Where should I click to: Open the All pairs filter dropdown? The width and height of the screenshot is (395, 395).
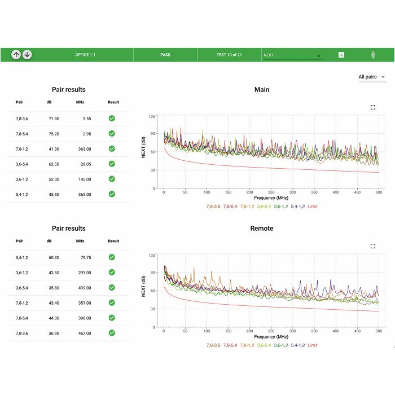pos(372,77)
